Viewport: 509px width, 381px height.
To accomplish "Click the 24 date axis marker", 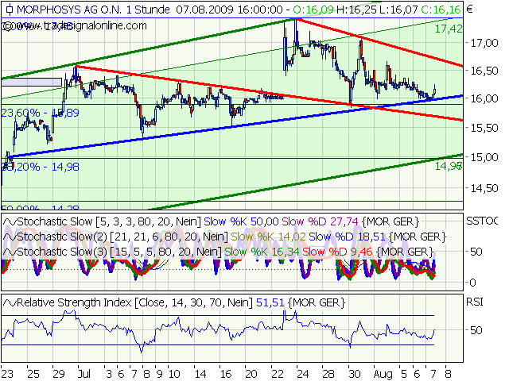I will [303, 374].
